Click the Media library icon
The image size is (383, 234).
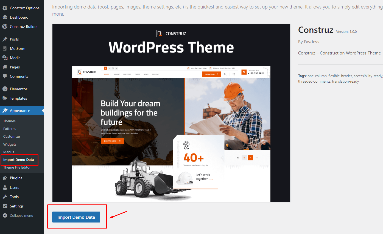coord(5,58)
